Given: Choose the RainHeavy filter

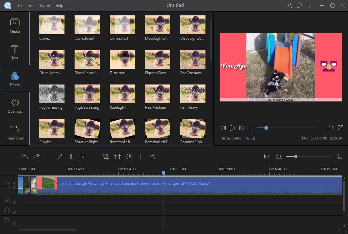Looking at the screenshot, I should click(193, 94).
